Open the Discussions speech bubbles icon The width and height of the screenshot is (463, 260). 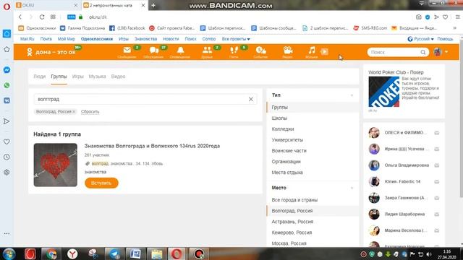point(154,51)
